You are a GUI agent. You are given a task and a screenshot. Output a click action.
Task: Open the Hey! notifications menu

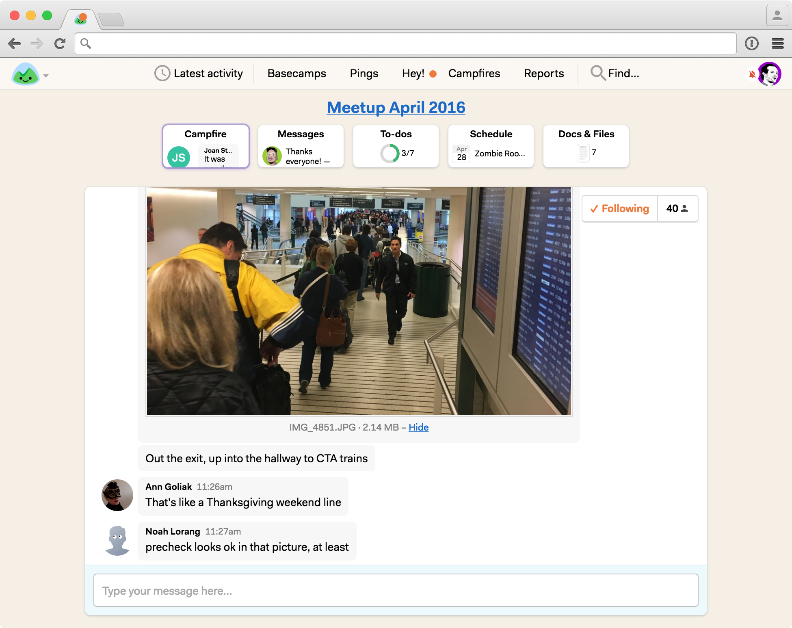(413, 74)
